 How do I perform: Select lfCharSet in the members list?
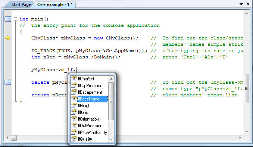click(x=86, y=79)
